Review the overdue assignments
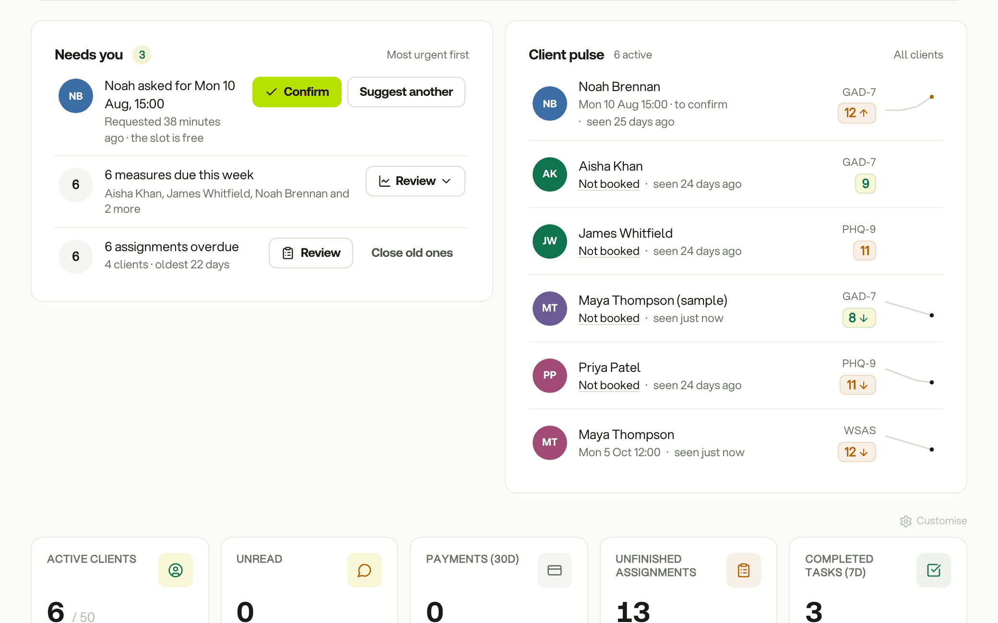Viewport: 998px width, 623px height. [x=311, y=253]
